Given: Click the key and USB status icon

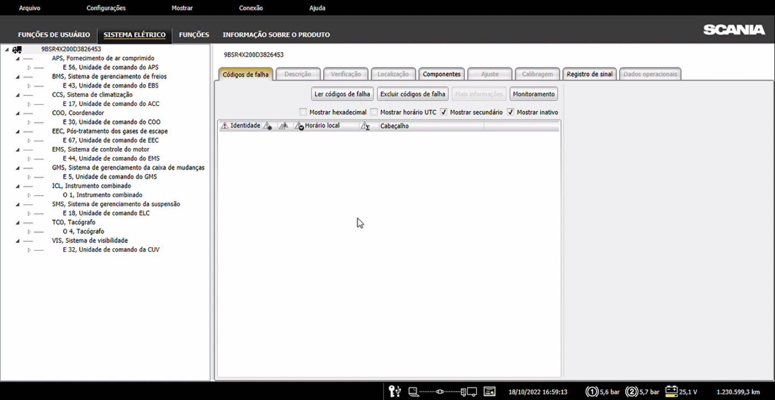Looking at the screenshot, I should pyautogui.click(x=395, y=391).
